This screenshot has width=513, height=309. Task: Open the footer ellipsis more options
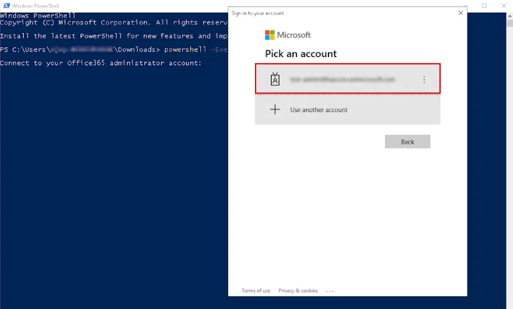pos(330,291)
